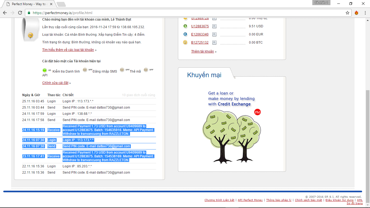Open 'Chương trình Liên kết' footer link

click(219, 200)
